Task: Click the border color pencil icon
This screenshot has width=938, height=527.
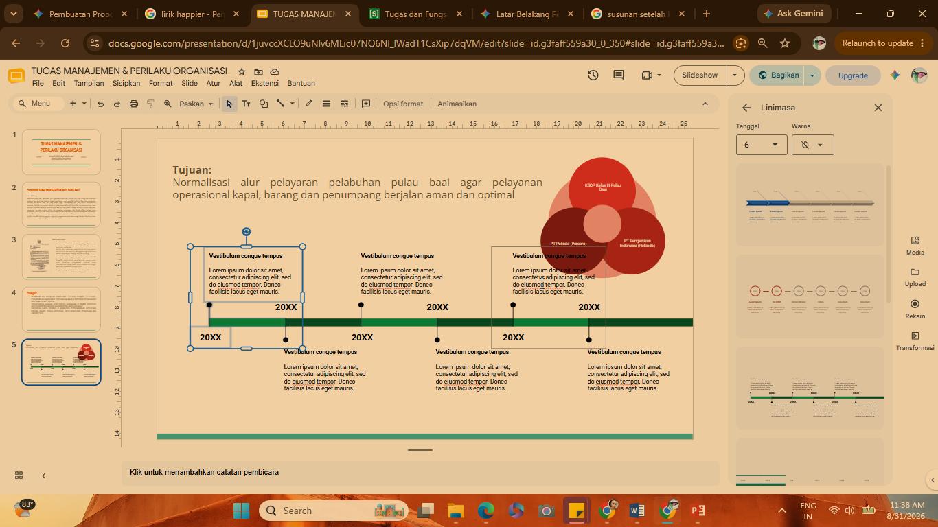Action: pyautogui.click(x=309, y=104)
